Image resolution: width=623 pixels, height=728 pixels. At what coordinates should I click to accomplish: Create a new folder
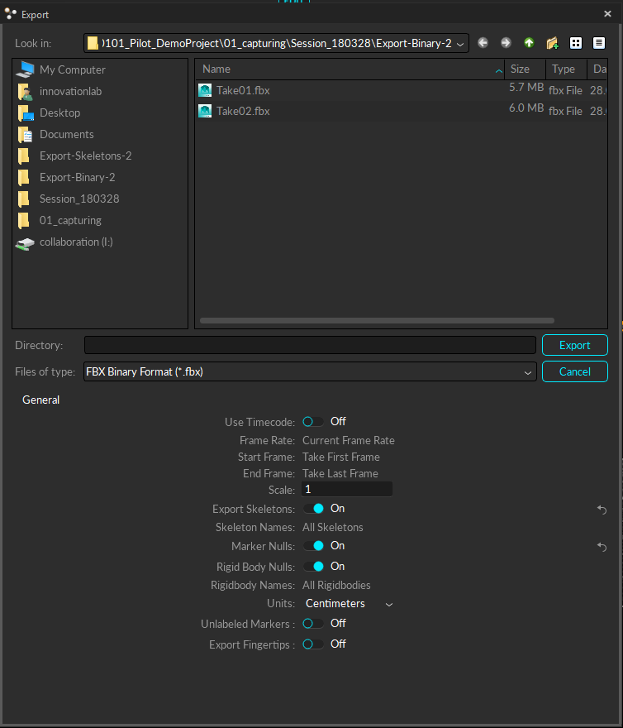553,43
